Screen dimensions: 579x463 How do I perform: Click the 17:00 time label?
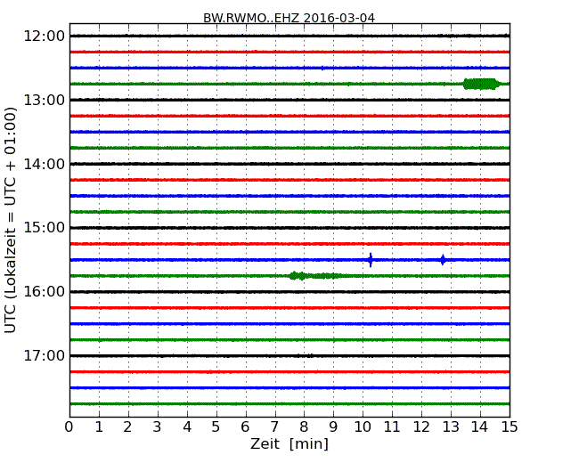44,355
